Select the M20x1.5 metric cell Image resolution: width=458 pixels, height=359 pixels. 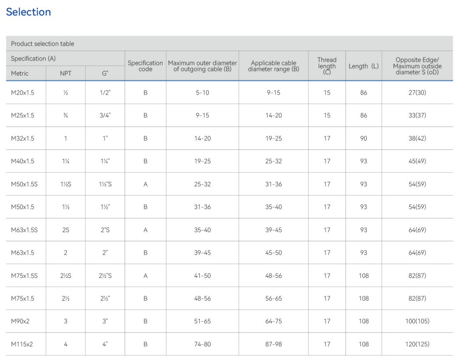click(22, 92)
